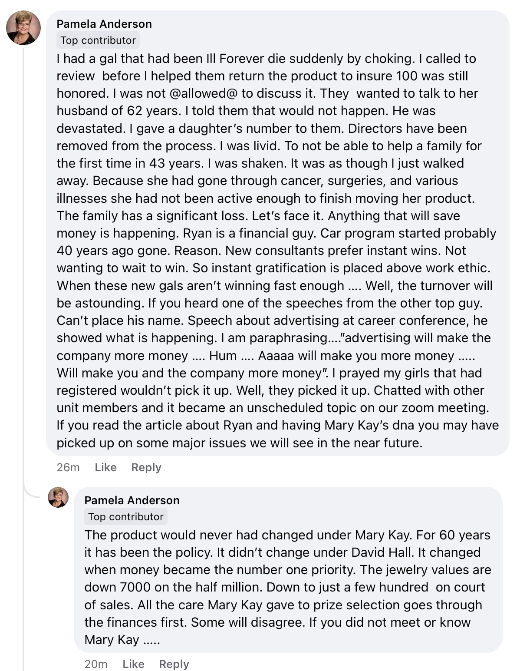Open the 20m timestamp link
Image resolution: width=520 pixels, height=671 pixels.
pyautogui.click(x=96, y=664)
